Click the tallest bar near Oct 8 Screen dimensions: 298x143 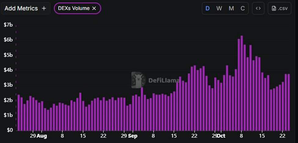point(241,83)
